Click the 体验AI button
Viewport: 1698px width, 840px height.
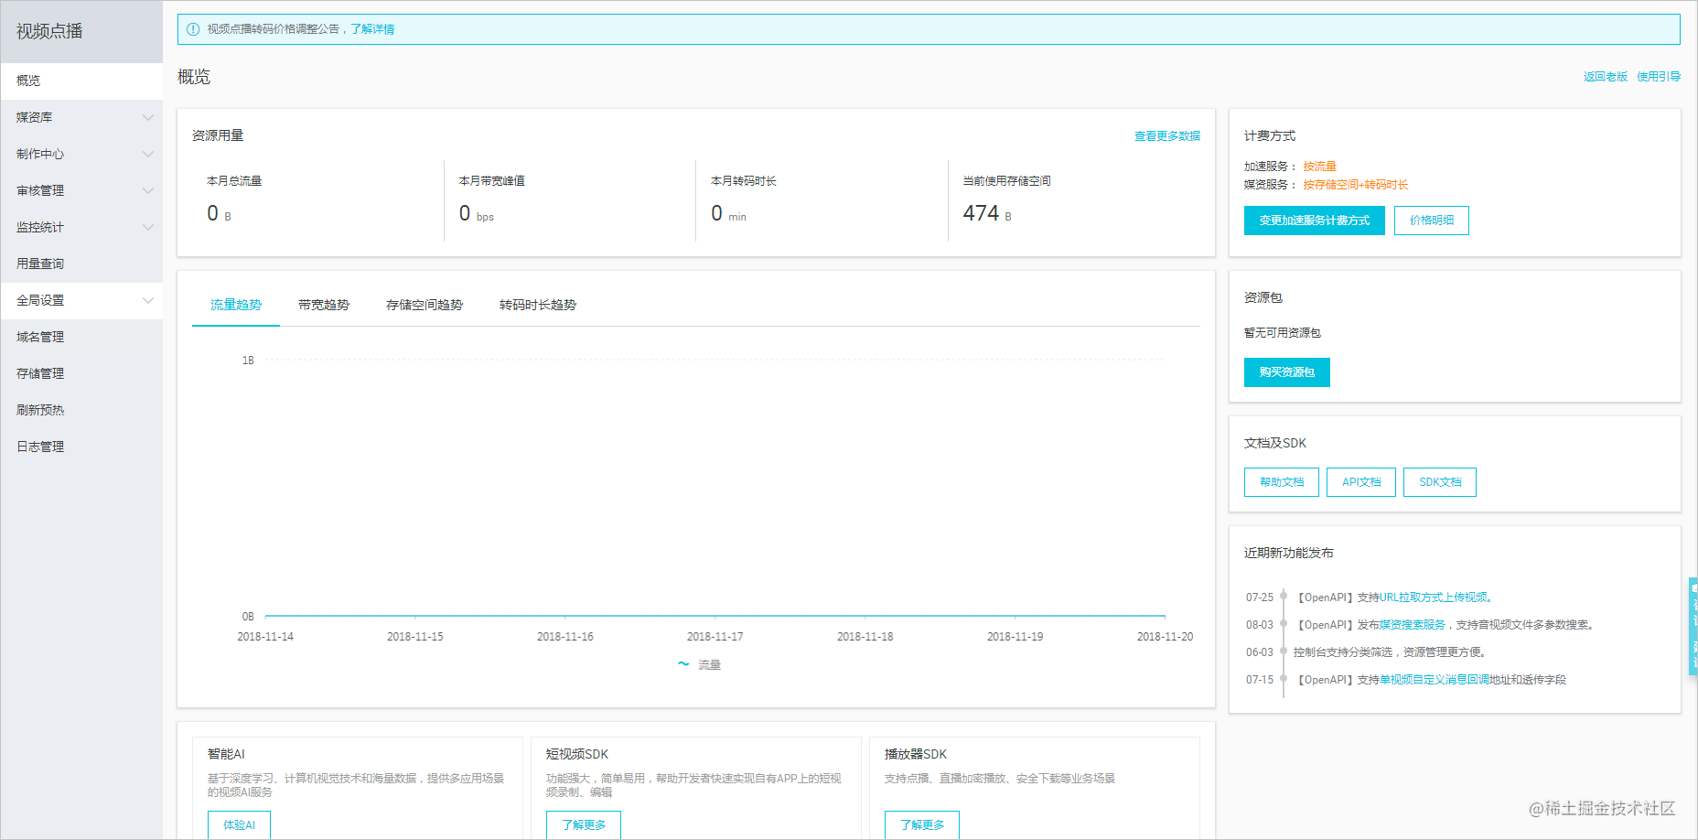pyautogui.click(x=239, y=824)
